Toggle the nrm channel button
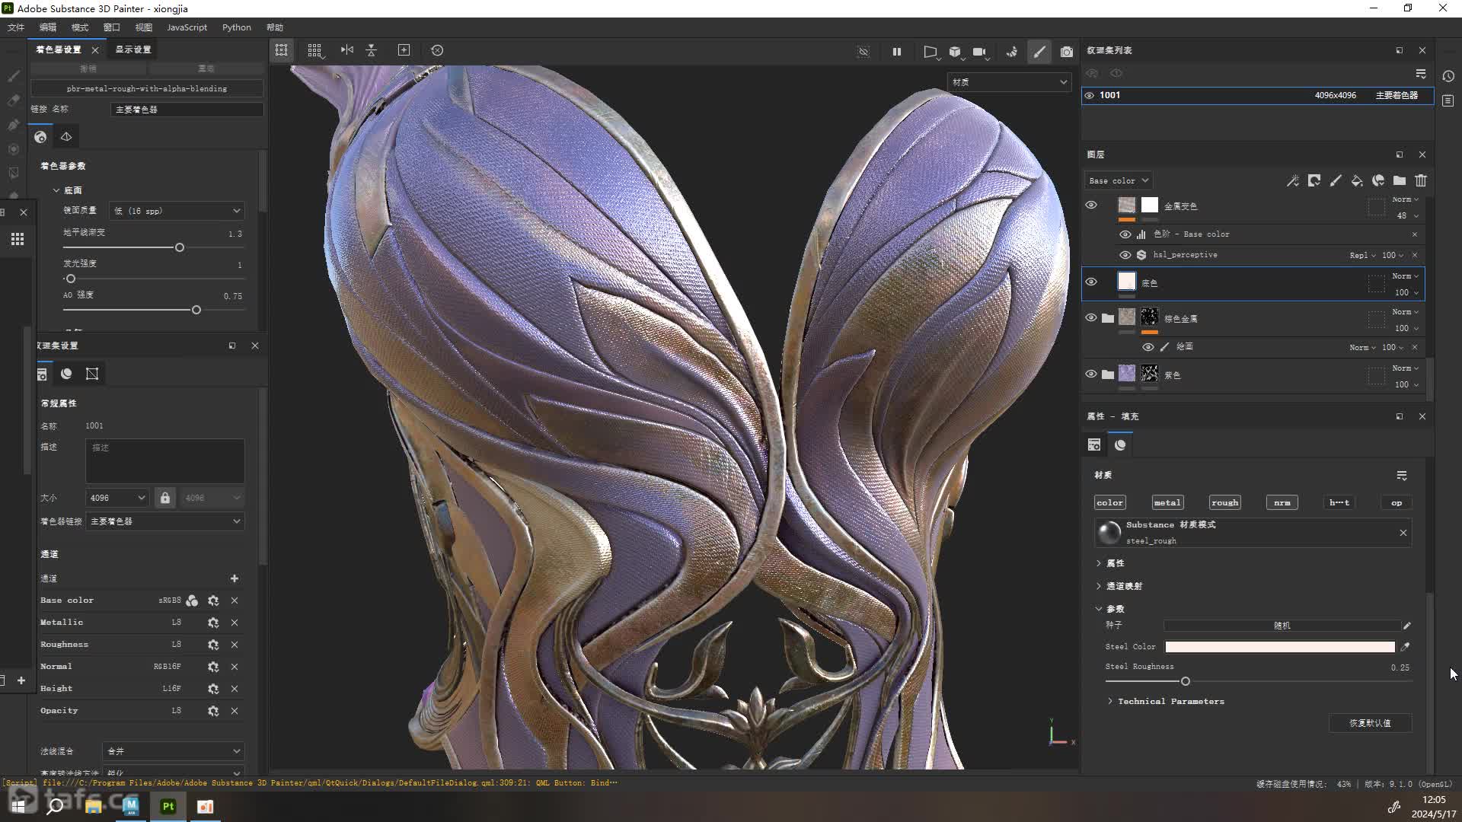Screen dimensions: 1462x822 coord(1282,503)
